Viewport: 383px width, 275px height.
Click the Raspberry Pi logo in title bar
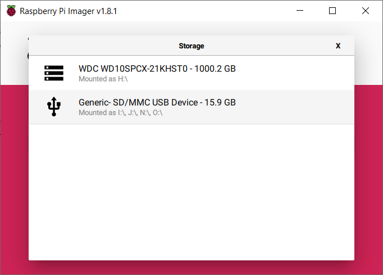click(x=11, y=11)
